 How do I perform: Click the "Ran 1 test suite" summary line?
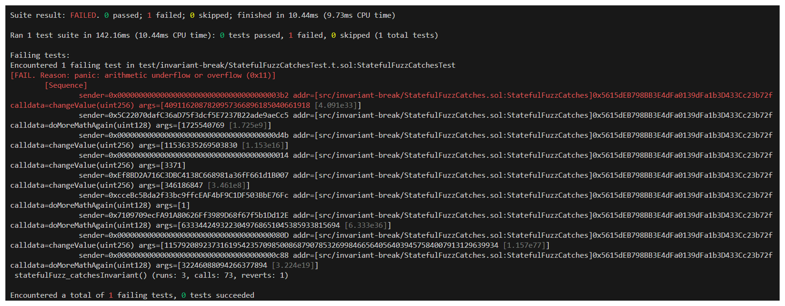[x=224, y=35]
